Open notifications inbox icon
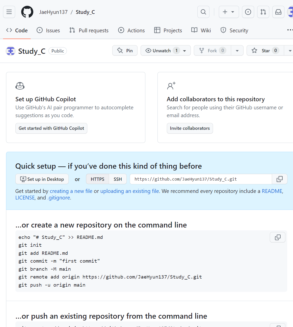 click(x=278, y=12)
